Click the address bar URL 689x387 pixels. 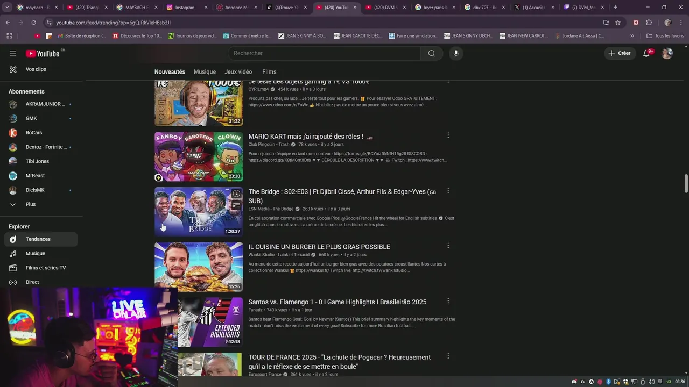click(x=113, y=23)
